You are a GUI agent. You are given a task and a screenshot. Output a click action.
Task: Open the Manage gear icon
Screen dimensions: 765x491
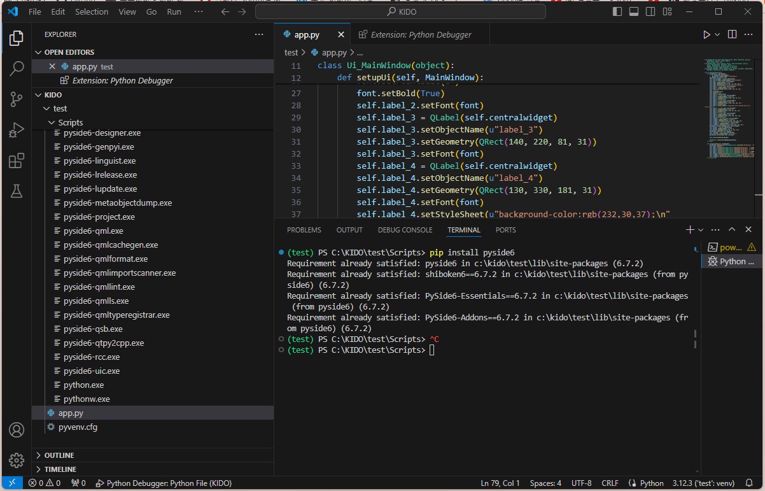coord(17,460)
